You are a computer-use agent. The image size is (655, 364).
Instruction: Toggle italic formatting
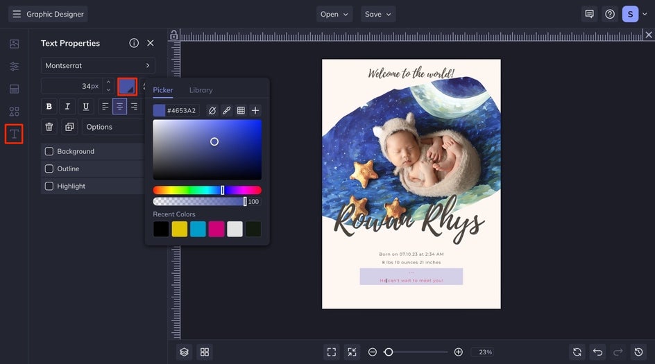pos(67,107)
